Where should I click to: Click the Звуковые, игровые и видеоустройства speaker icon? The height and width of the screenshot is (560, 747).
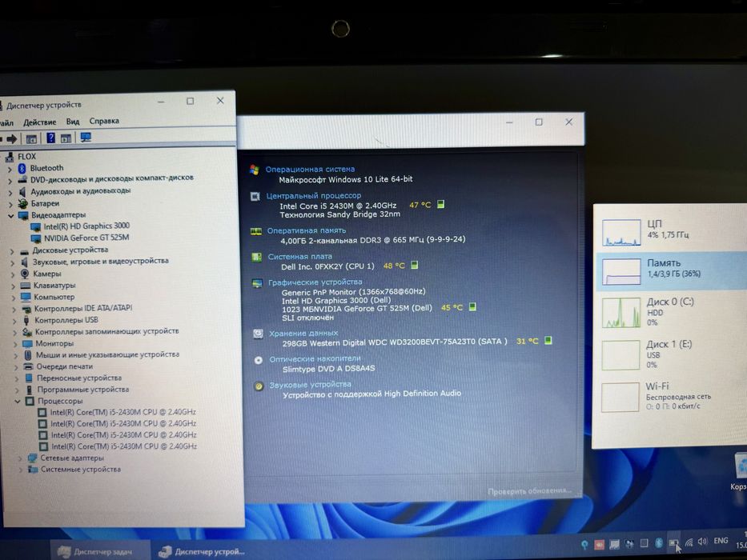(24, 262)
